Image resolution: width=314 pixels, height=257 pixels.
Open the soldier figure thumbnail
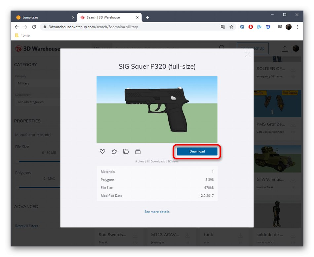click(x=277, y=214)
